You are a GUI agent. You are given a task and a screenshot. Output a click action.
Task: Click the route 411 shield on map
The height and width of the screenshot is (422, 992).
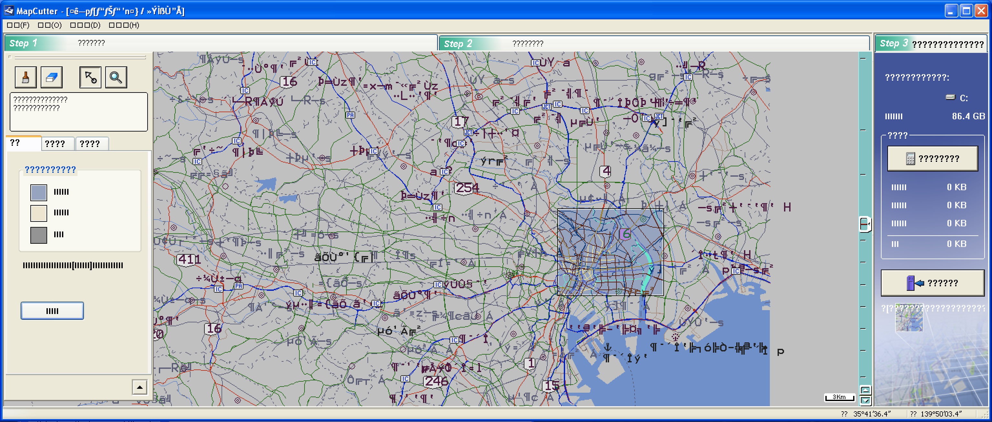tap(189, 260)
